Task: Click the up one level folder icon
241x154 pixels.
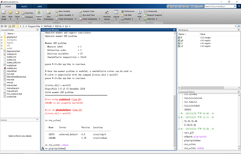Action: (x=9, y=26)
